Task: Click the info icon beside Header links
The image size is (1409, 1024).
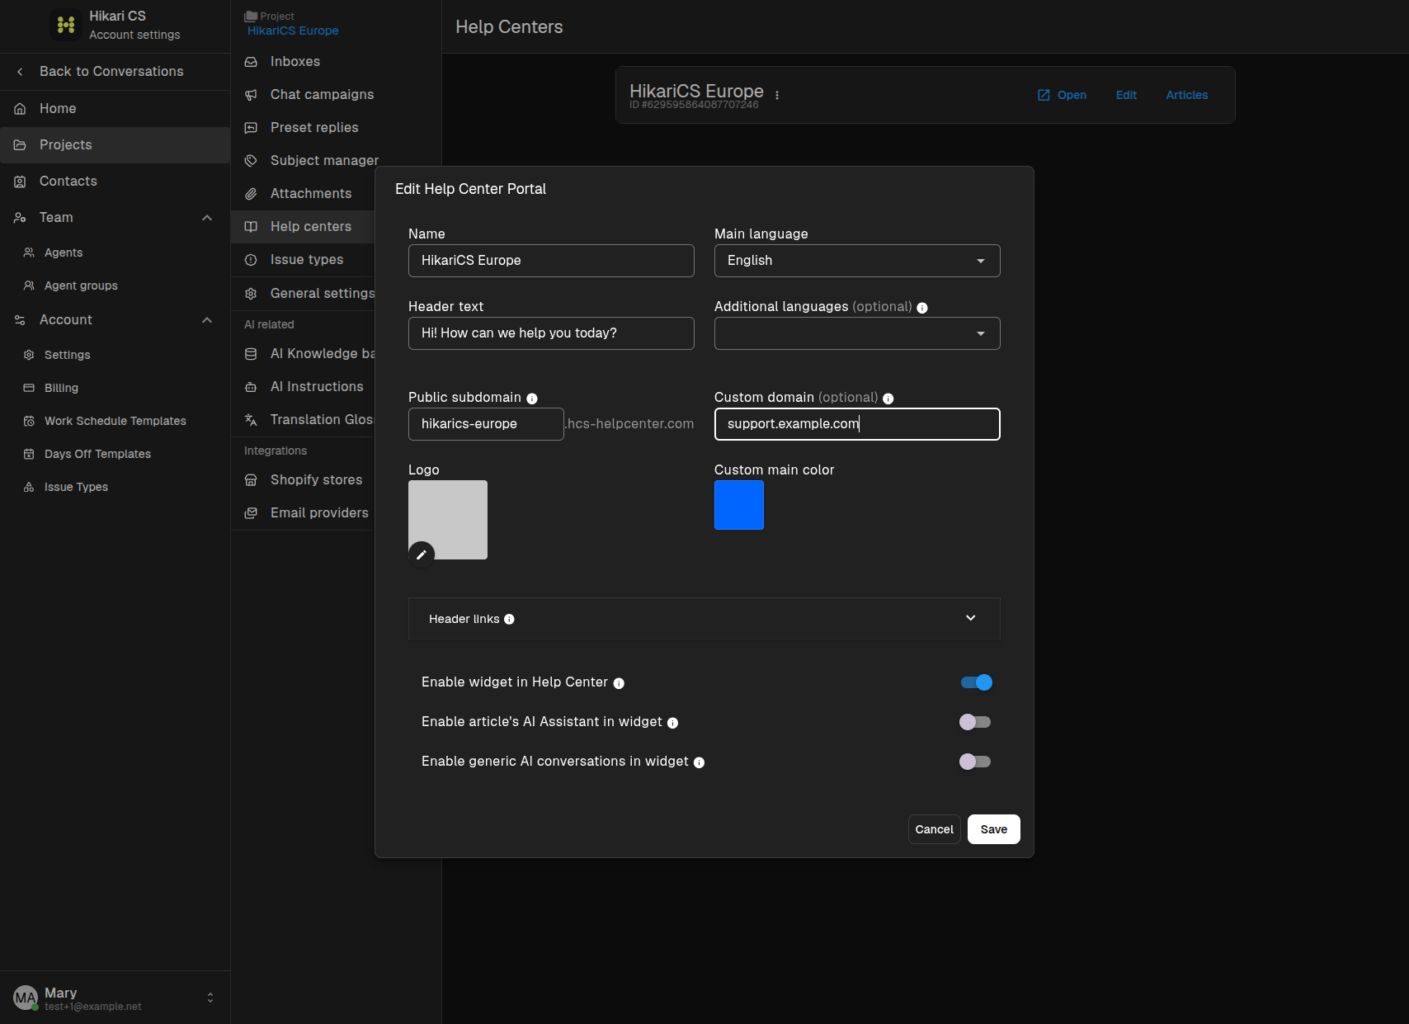Action: [x=509, y=620]
